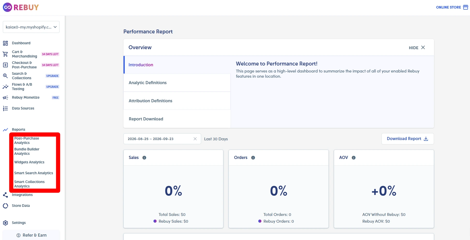This screenshot has width=470, height=240.
Task: Open the Store Data menu item
Action: (x=21, y=206)
